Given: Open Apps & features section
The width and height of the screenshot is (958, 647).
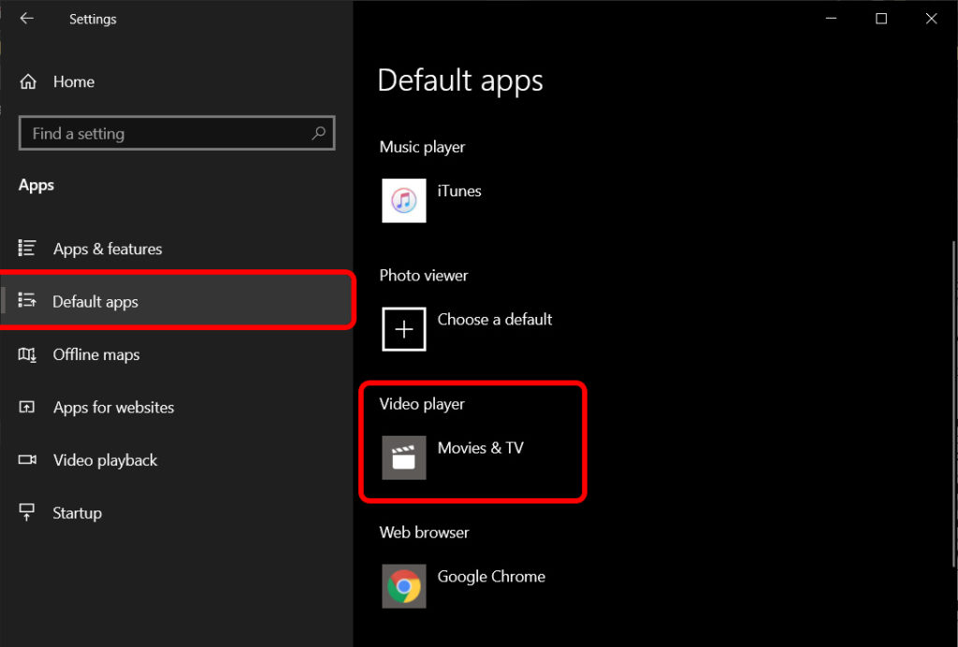Looking at the screenshot, I should (x=108, y=249).
